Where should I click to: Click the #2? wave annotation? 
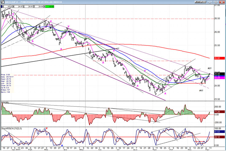(210, 68)
